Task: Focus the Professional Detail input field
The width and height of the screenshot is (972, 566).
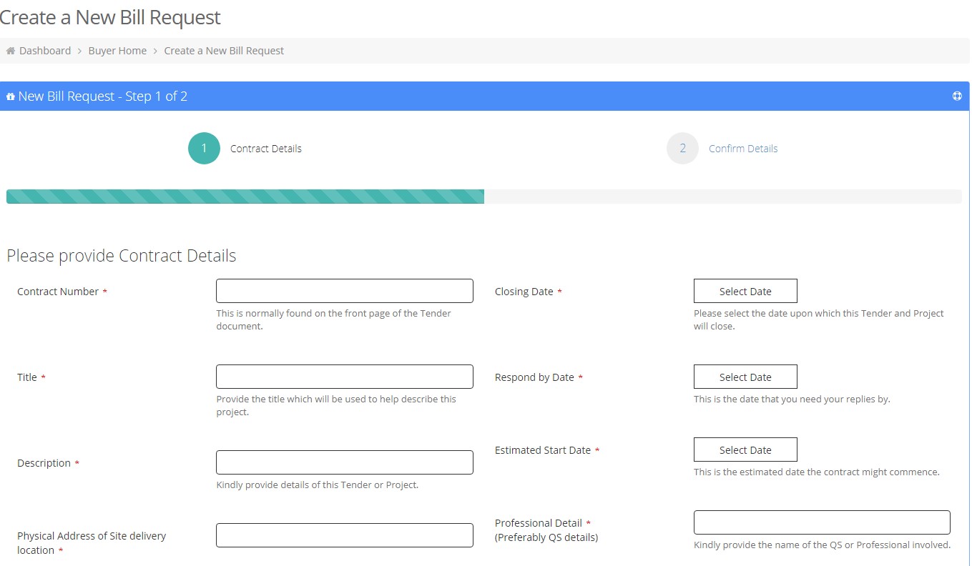Action: (x=822, y=522)
